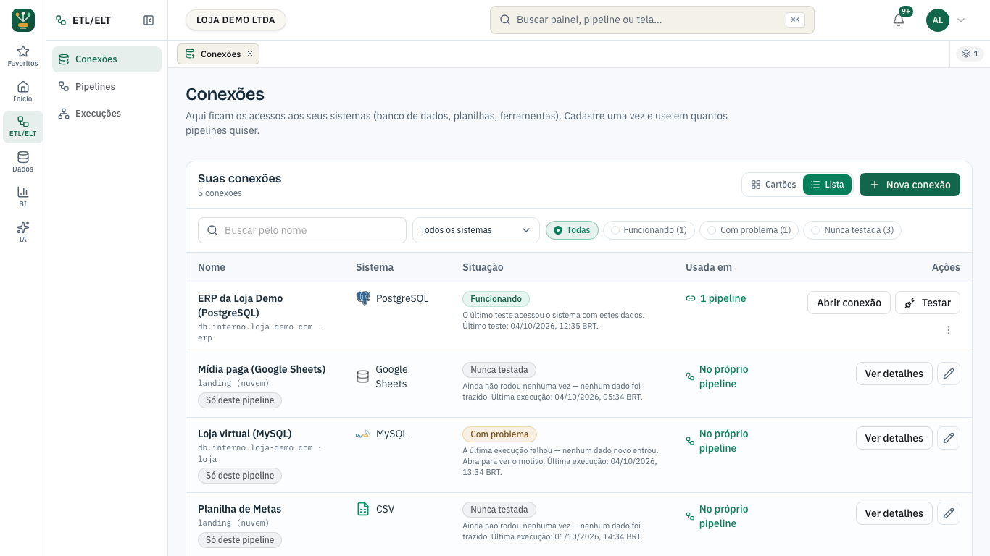Screen dimensions: 990x556
Task: Open the Todos os sistemas dropdown
Action: [476, 230]
